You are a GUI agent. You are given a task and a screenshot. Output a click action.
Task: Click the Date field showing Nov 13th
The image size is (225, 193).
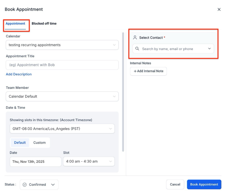pyautogui.click(x=36, y=162)
